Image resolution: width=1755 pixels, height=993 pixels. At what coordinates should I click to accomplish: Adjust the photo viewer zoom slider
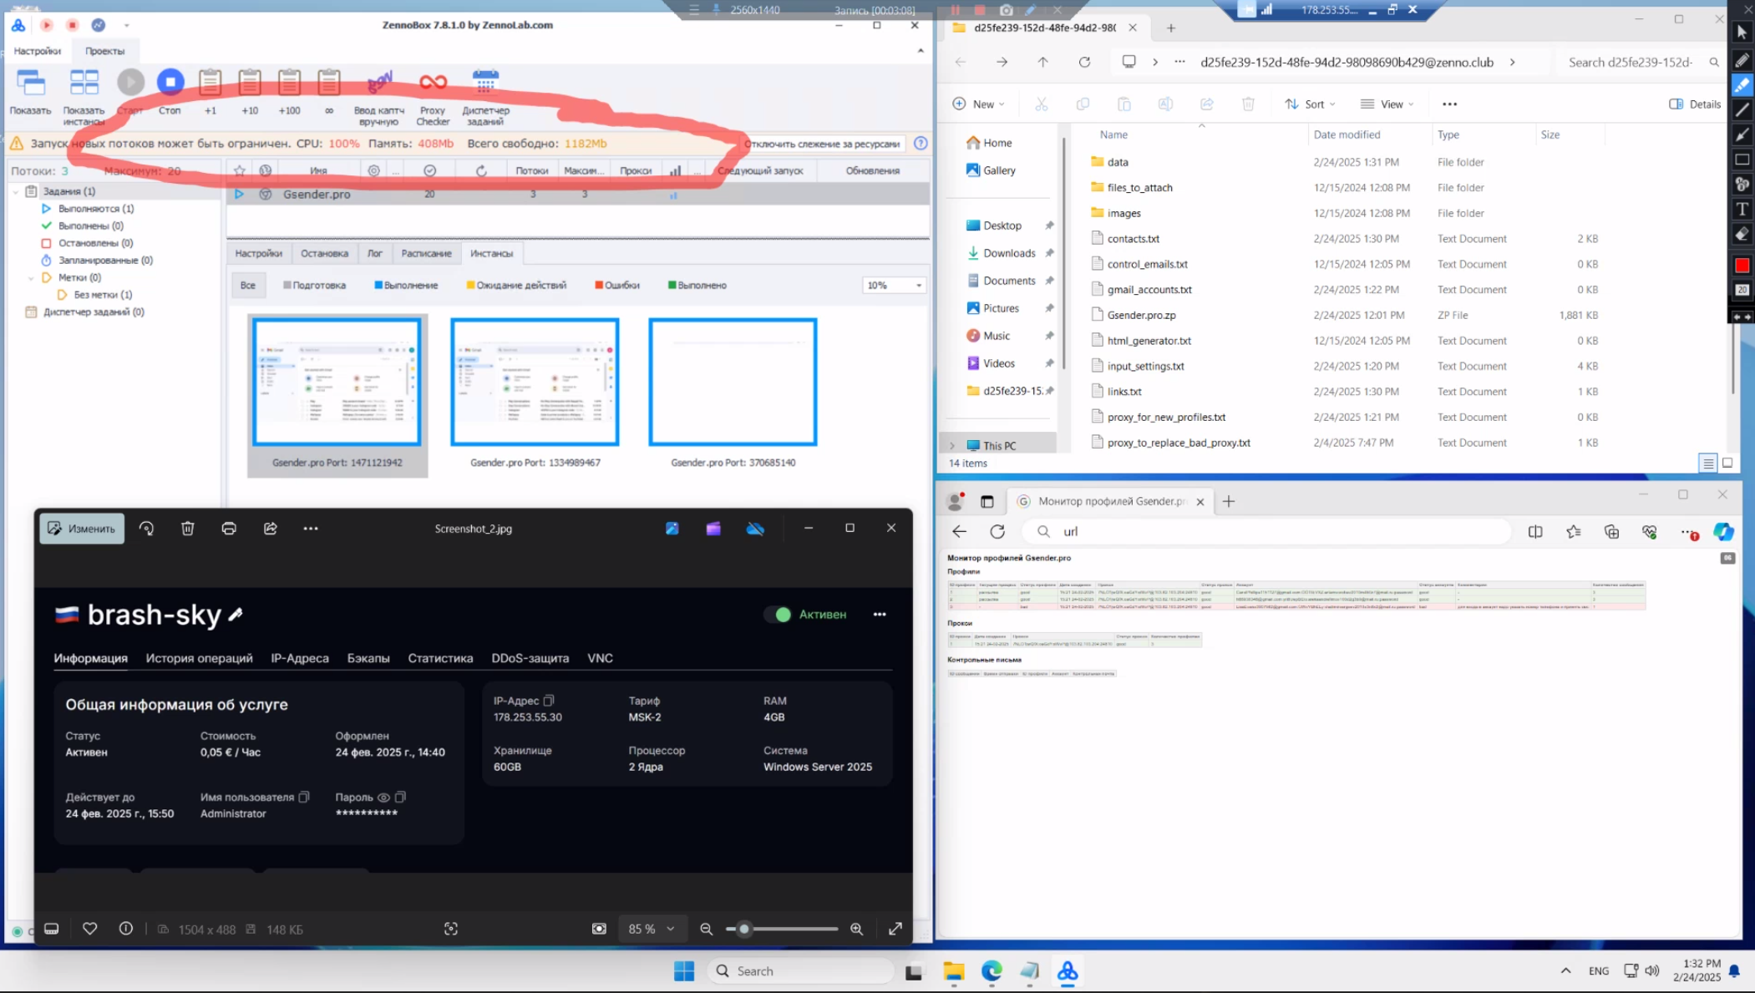pyautogui.click(x=781, y=929)
